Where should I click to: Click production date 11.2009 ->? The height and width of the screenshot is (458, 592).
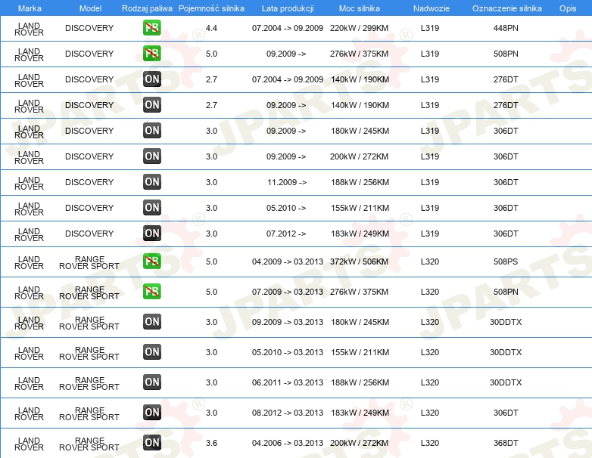(x=287, y=182)
